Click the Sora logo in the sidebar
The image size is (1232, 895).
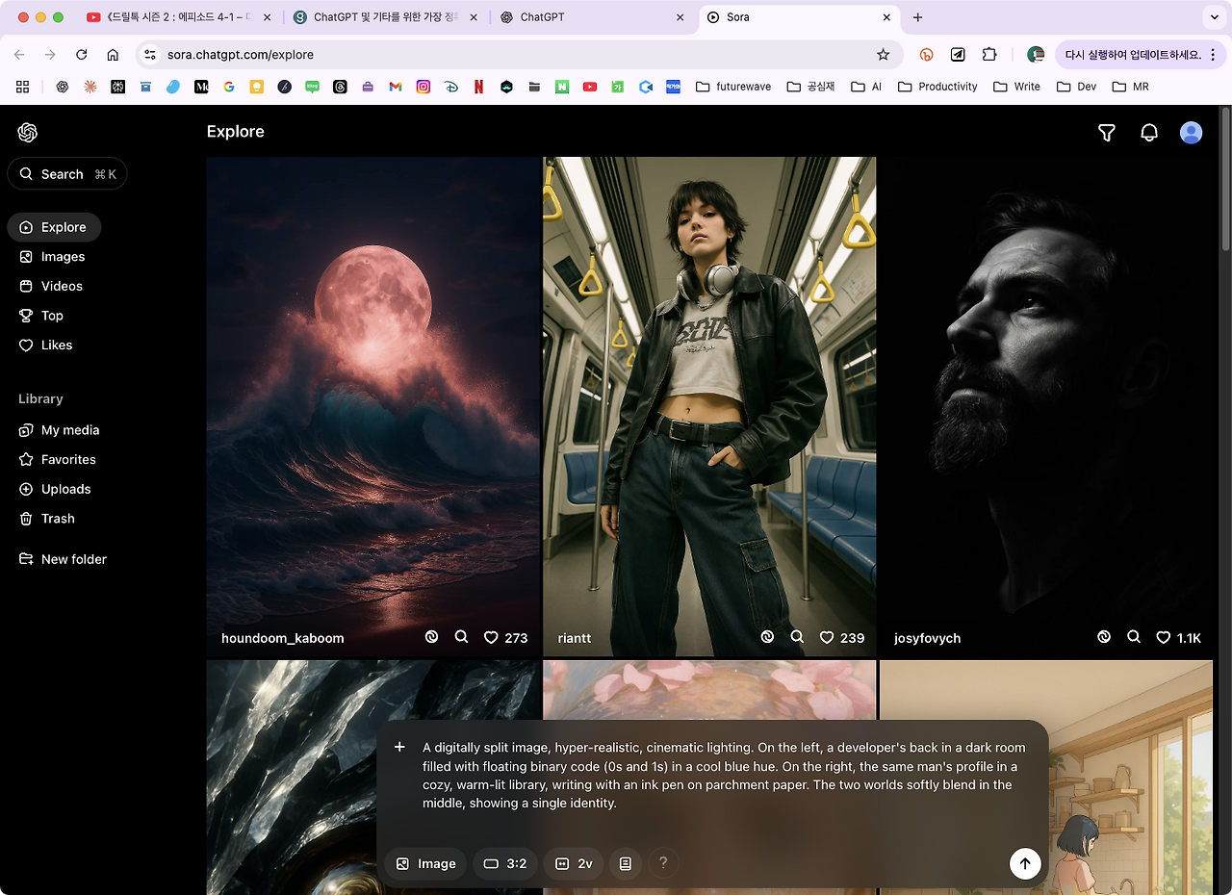point(27,133)
